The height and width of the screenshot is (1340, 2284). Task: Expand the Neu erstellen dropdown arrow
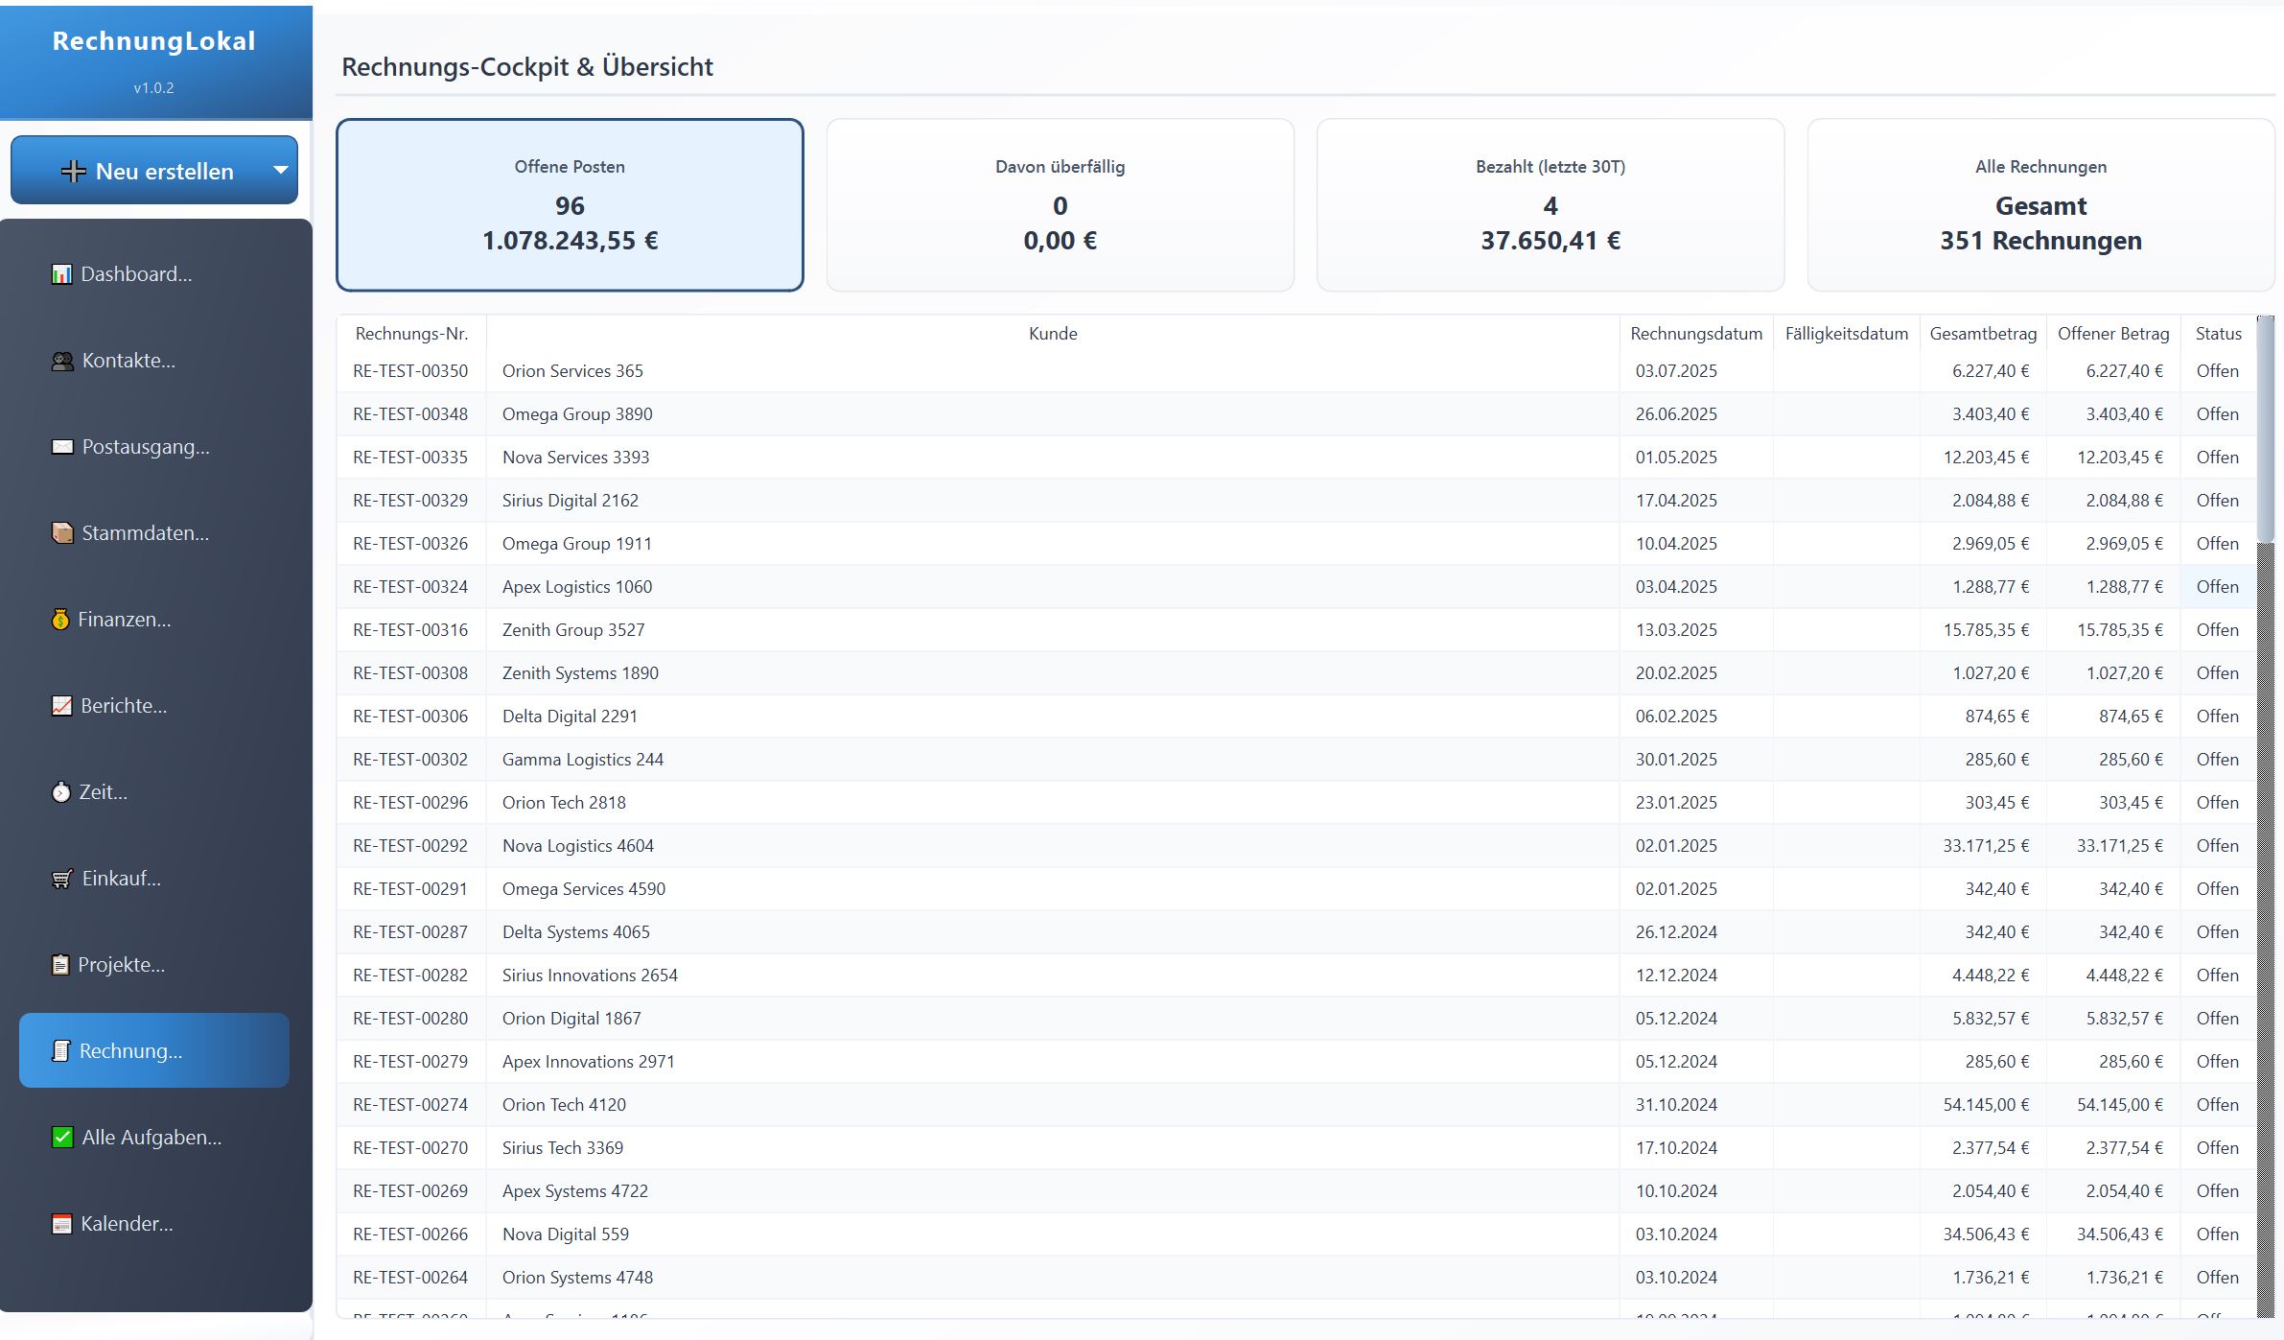[280, 171]
